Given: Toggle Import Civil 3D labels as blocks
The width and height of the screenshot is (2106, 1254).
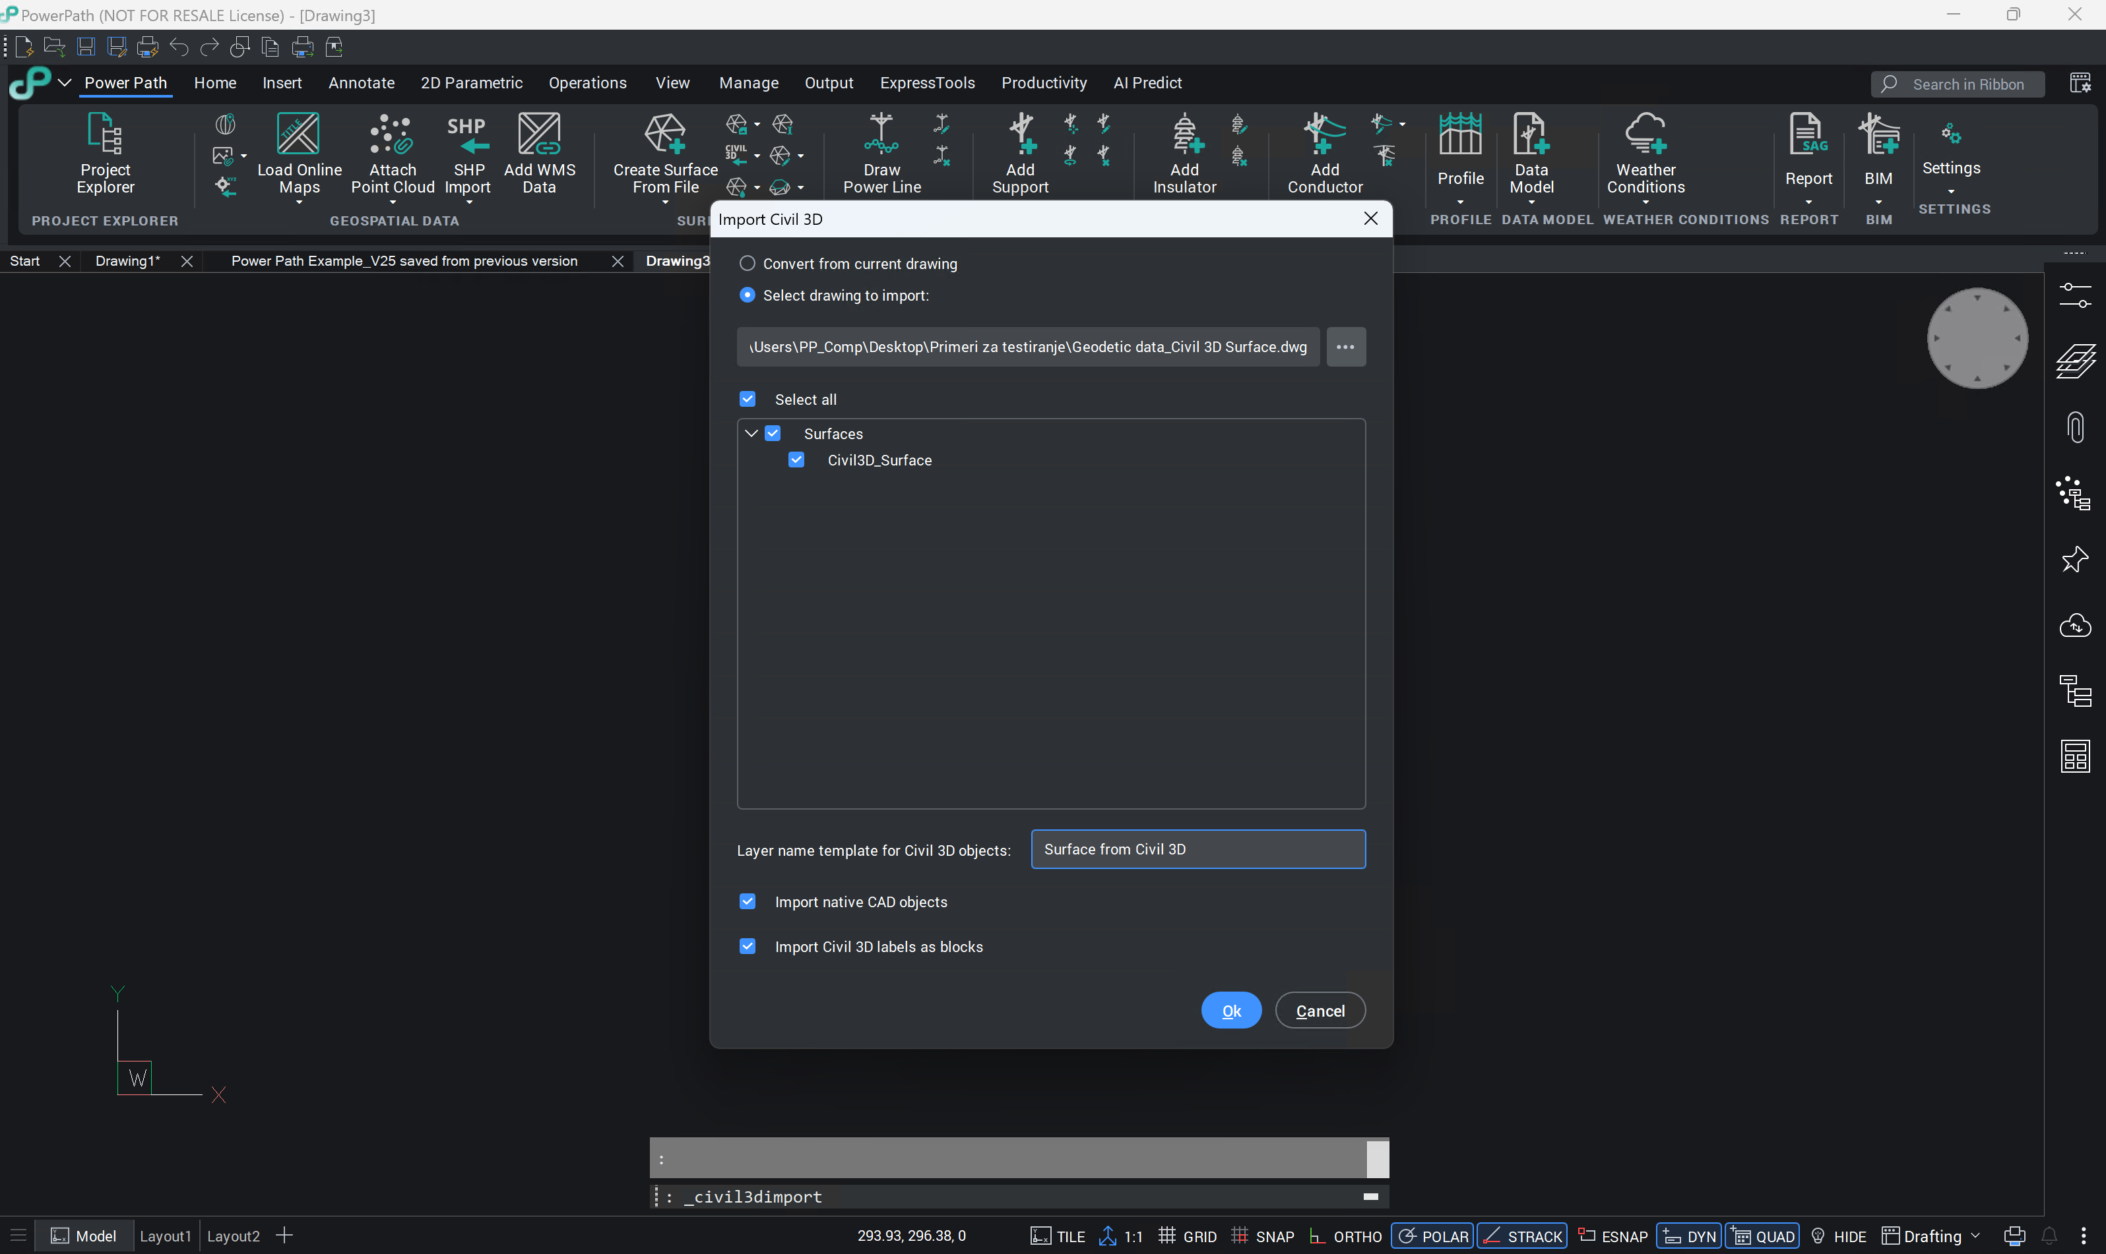Looking at the screenshot, I should pos(748,945).
